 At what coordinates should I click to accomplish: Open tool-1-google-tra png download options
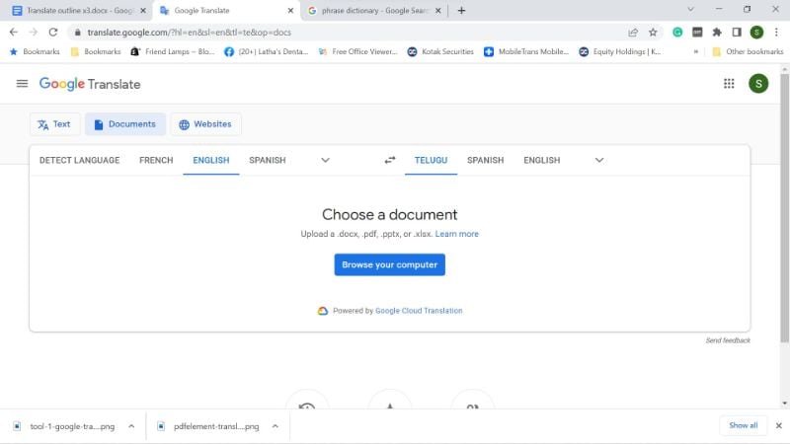click(x=131, y=426)
